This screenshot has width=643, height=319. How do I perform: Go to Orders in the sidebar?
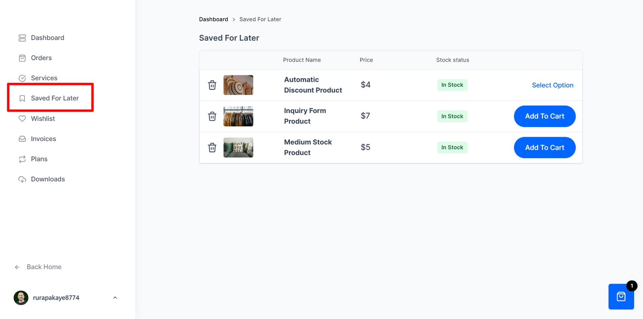point(41,58)
